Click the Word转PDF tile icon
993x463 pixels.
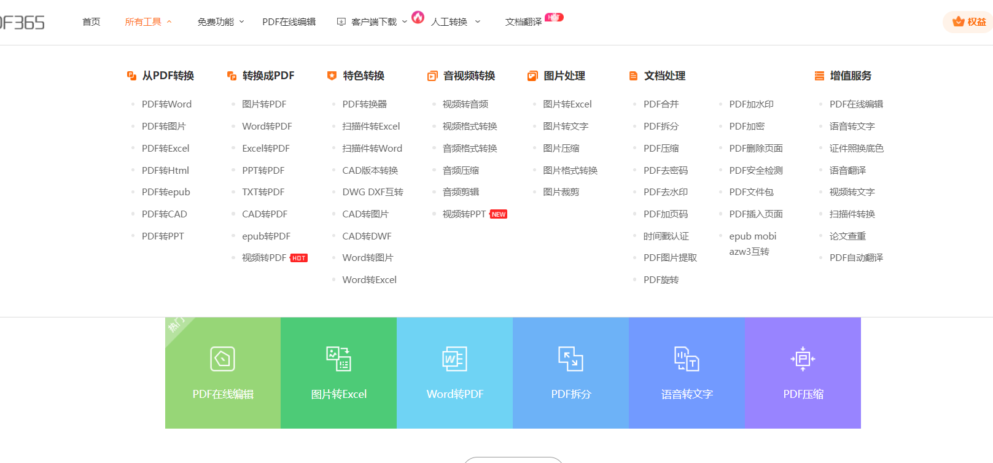click(x=454, y=359)
